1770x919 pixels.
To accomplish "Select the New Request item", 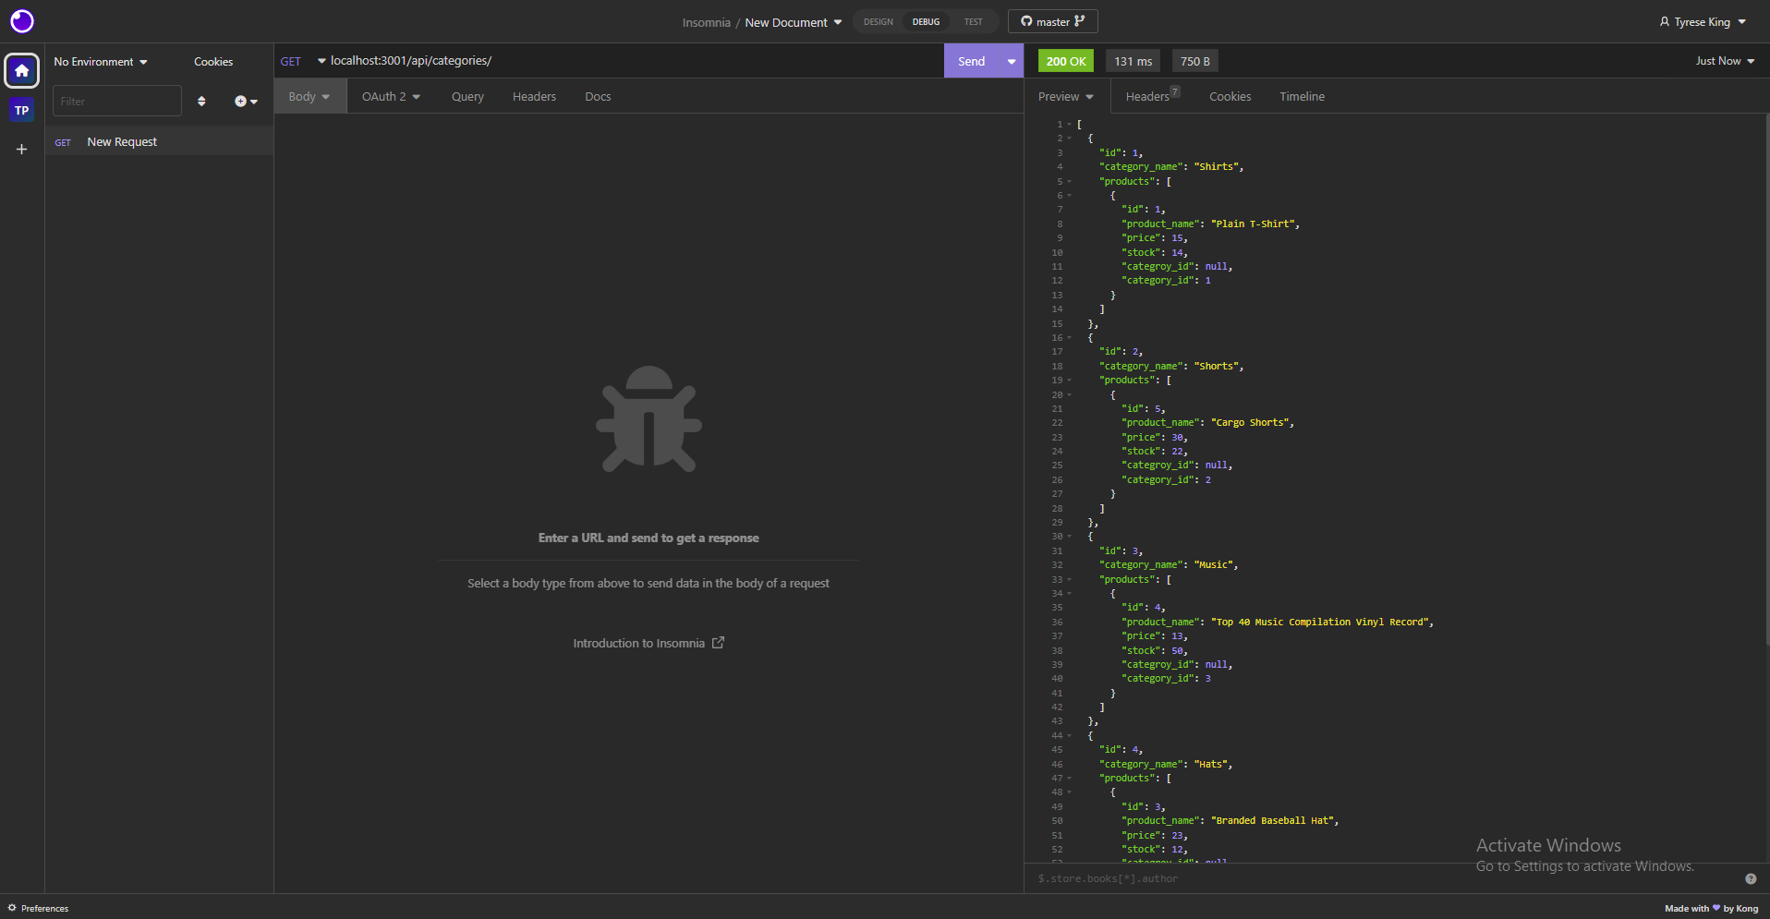I will [159, 141].
